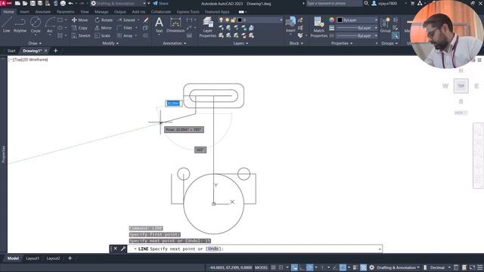Click the TOP face of ViewCube
Image resolution: width=484 pixels, height=272 pixels.
tap(461, 85)
